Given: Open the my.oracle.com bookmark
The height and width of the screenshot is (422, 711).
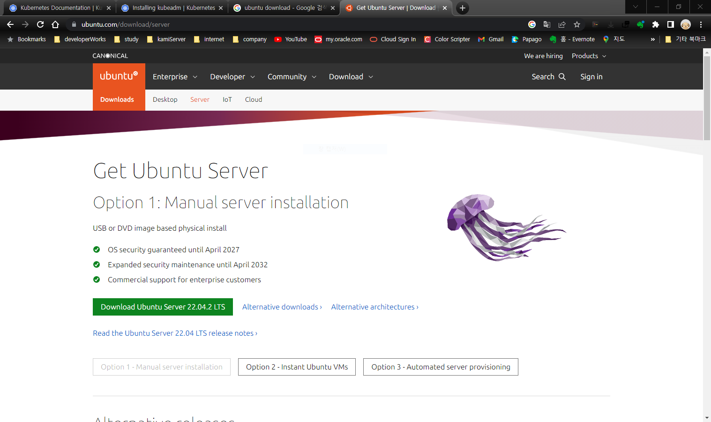Looking at the screenshot, I should click(338, 39).
